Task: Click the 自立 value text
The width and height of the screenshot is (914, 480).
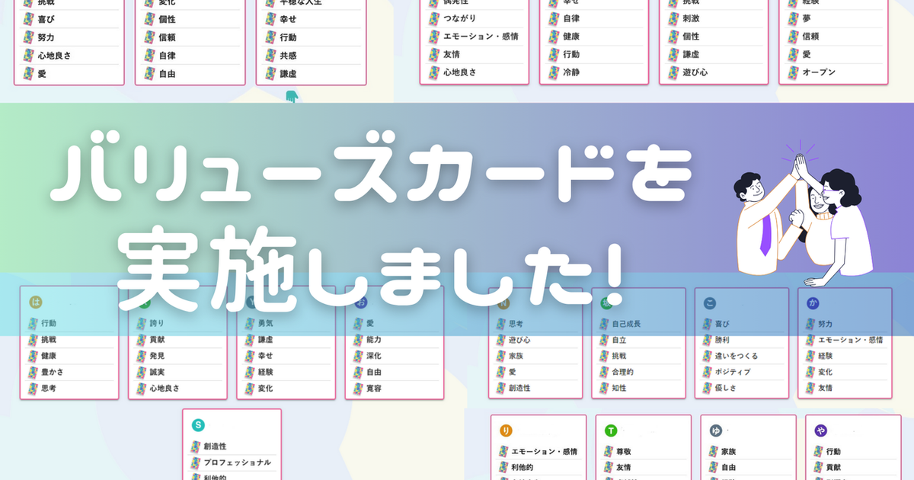Action: click(619, 340)
